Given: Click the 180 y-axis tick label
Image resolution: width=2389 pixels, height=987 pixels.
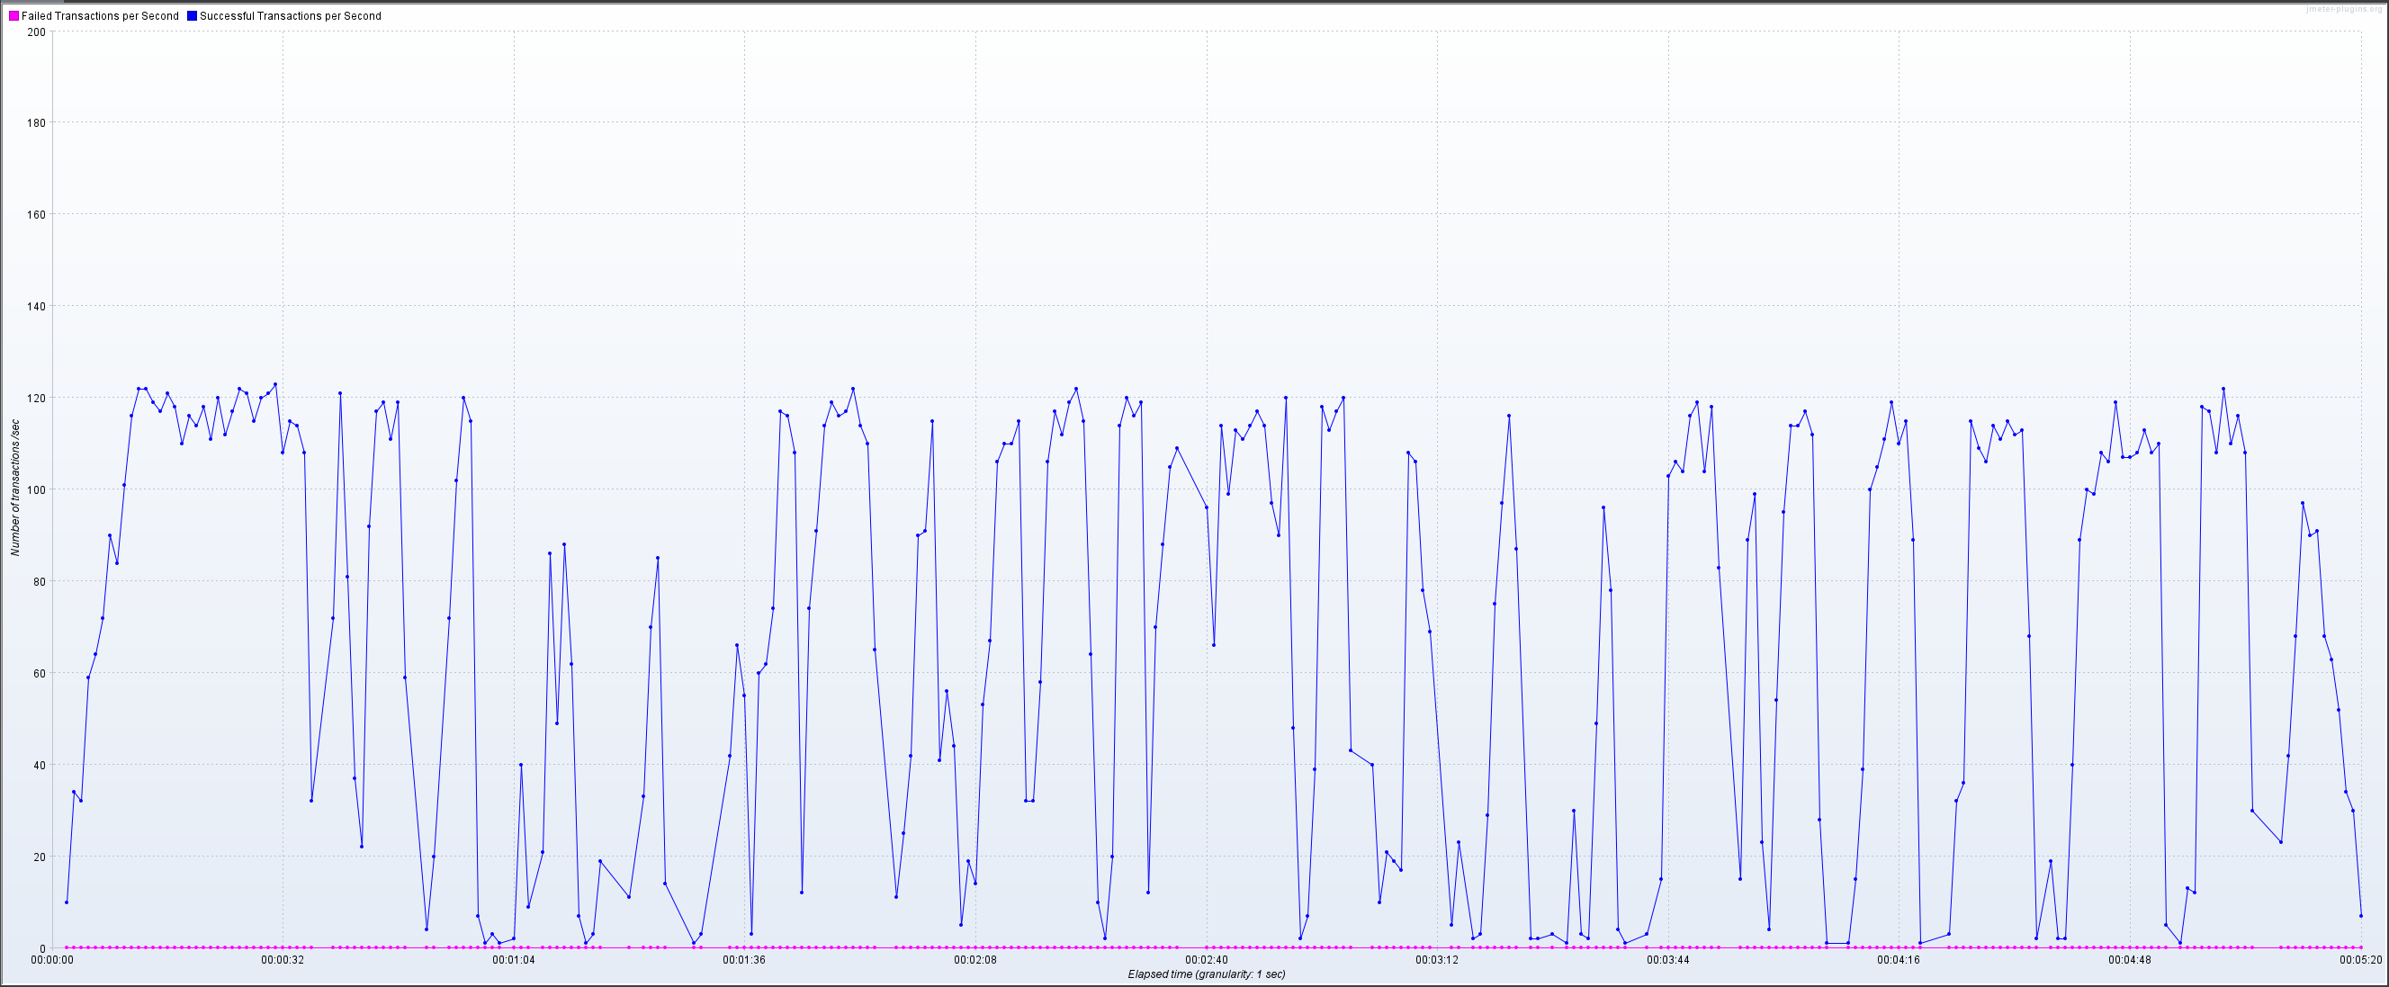Looking at the screenshot, I should 36,122.
